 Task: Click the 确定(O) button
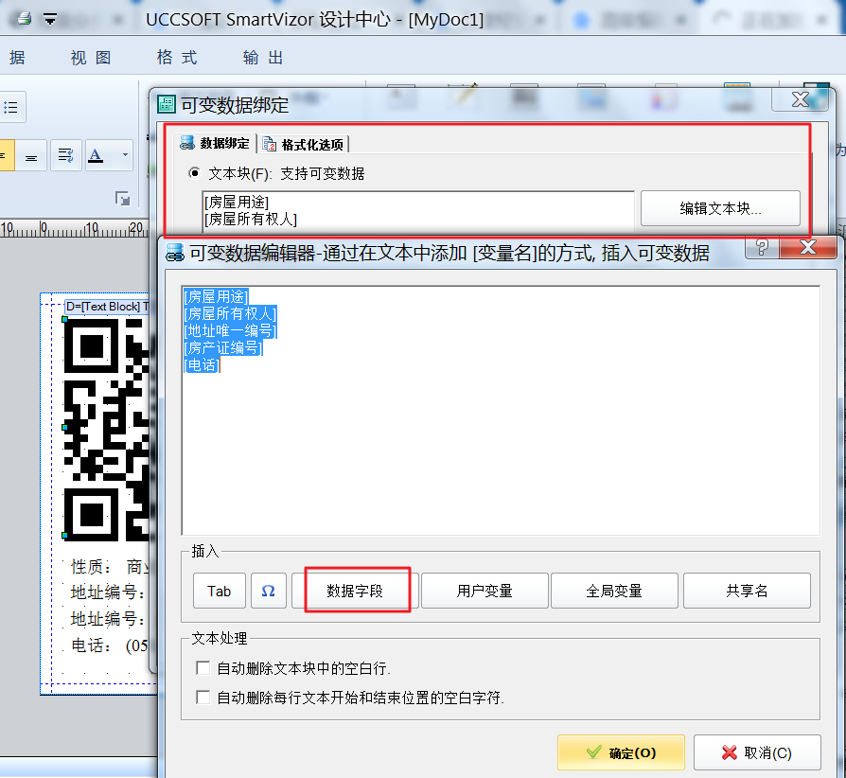(621, 752)
